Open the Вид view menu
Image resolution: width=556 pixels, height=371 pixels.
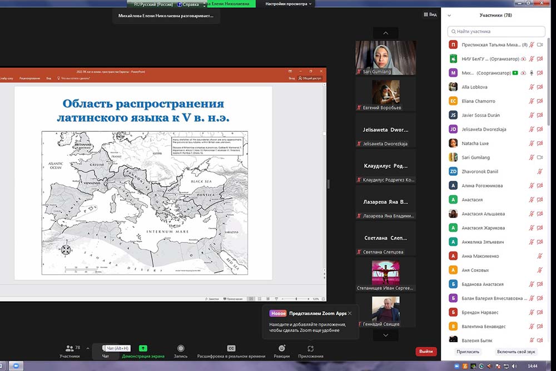click(x=429, y=14)
